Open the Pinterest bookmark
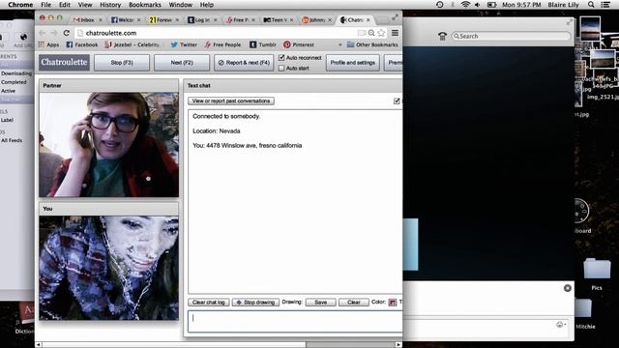 [x=299, y=44]
